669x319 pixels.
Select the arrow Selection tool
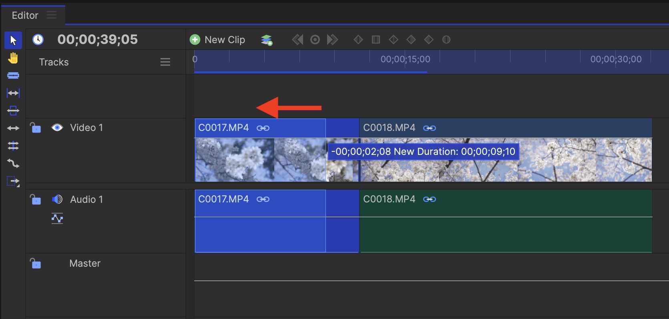(x=13, y=40)
